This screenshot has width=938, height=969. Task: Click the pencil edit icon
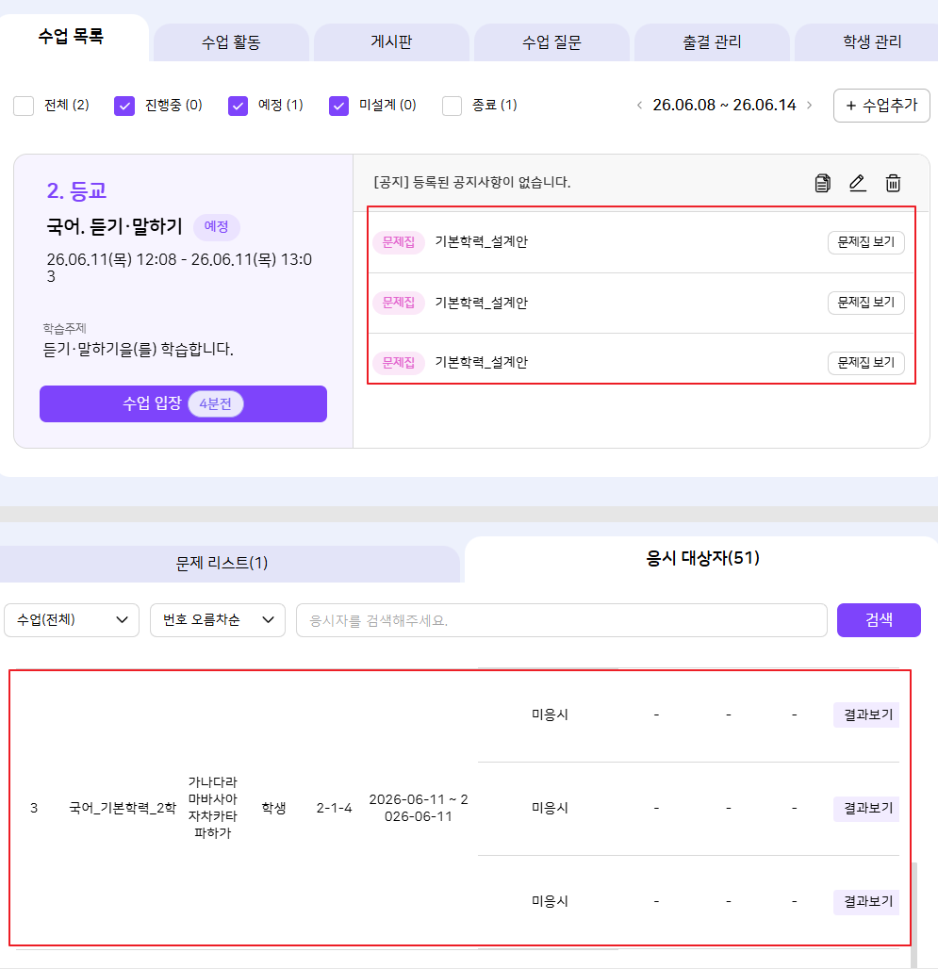point(857,183)
